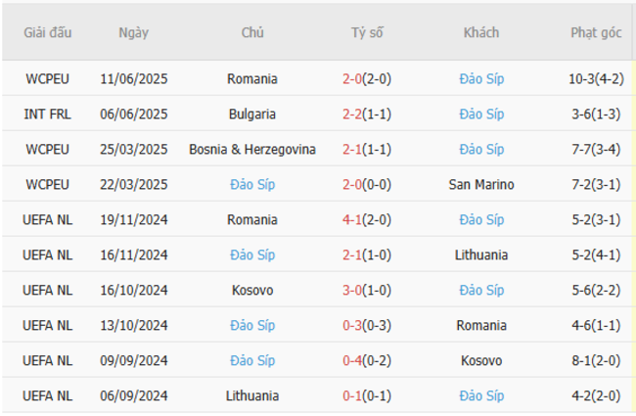The image size is (636, 416).
Task: Open home team Đảo Síp on the 22/03/2025 row
Action: pos(252,185)
